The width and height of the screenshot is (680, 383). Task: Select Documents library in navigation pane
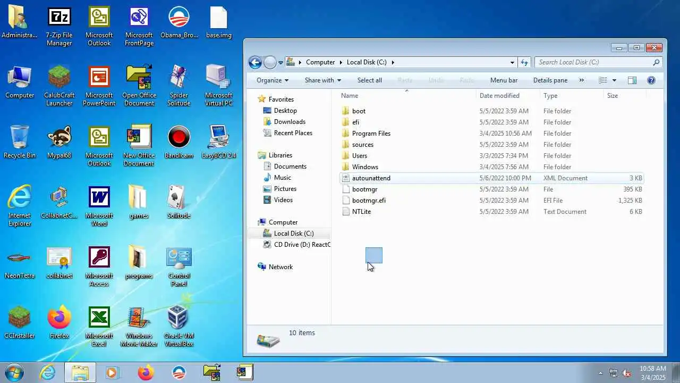290,166
